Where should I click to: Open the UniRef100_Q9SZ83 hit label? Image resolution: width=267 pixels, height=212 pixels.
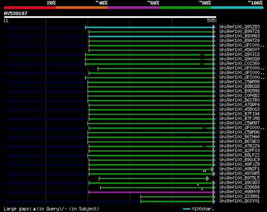pyautogui.click(x=239, y=27)
